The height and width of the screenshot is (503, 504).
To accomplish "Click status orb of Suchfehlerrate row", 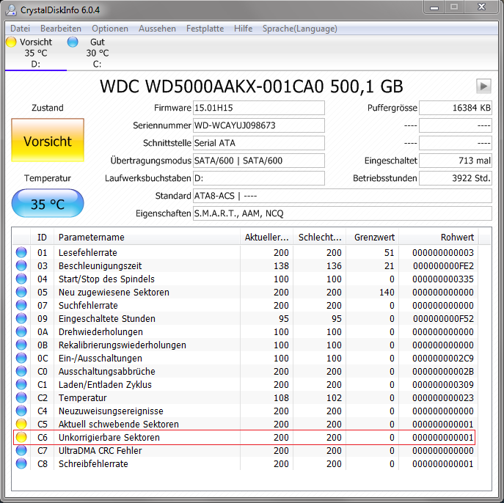I will (21, 305).
